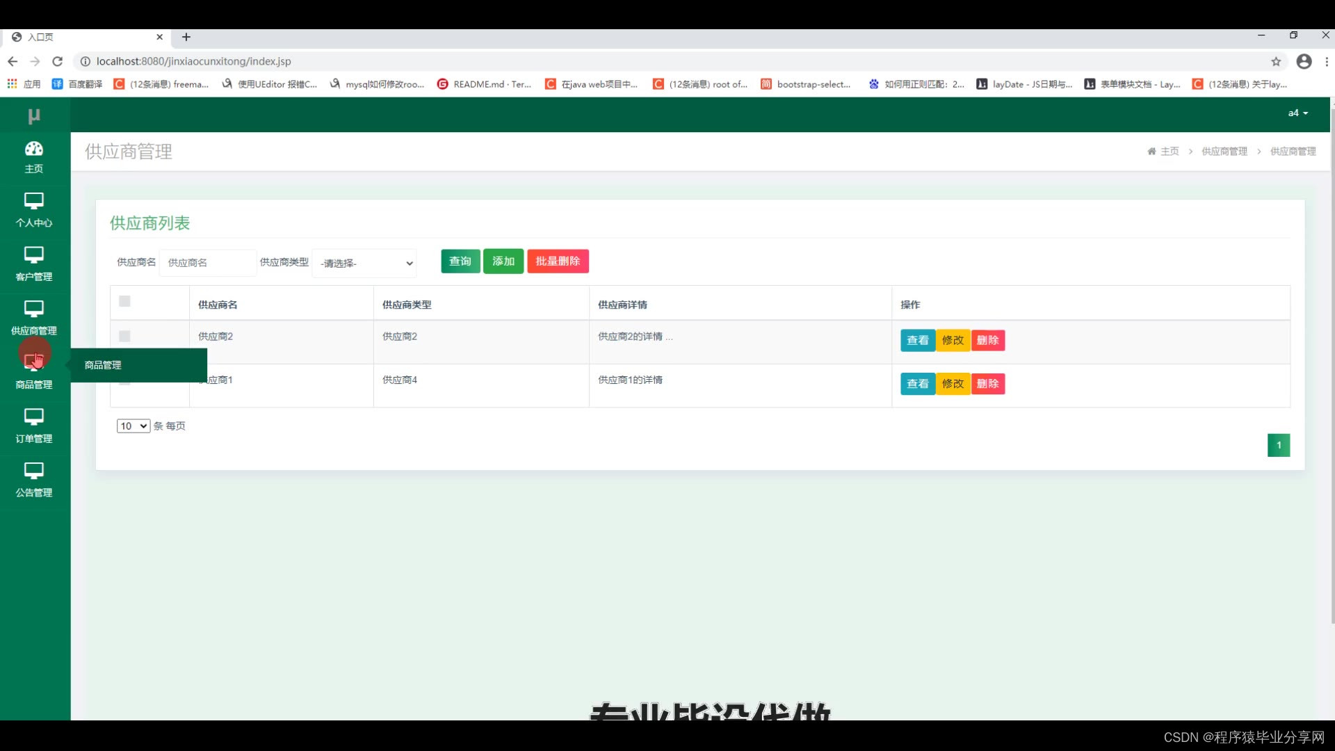The height and width of the screenshot is (751, 1335).
Task: Expand the 供应商类型 请选择 dropdown
Action: (364, 263)
